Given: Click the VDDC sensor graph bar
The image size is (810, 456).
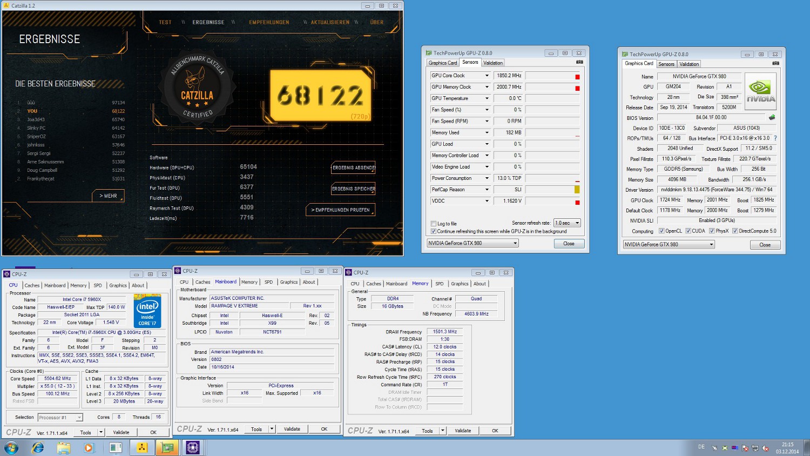Looking at the screenshot, I should point(553,201).
